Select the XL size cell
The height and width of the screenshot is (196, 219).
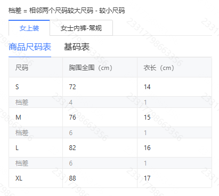point(36,178)
